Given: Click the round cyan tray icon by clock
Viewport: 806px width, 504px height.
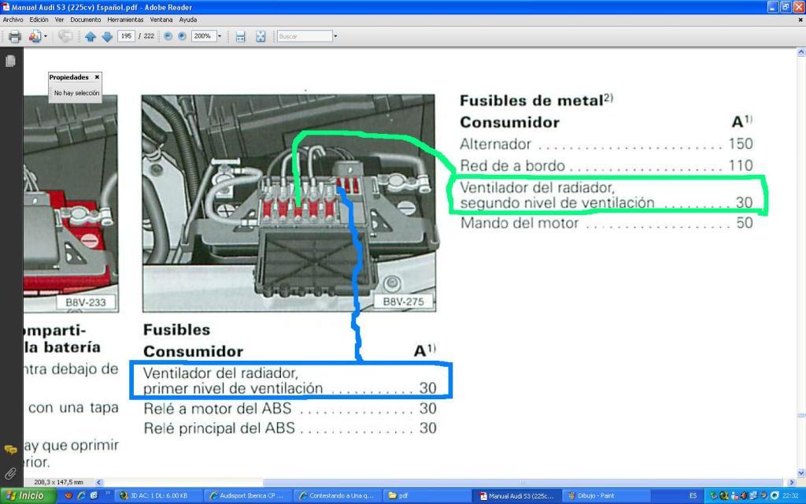Looking at the screenshot, I should point(775,496).
